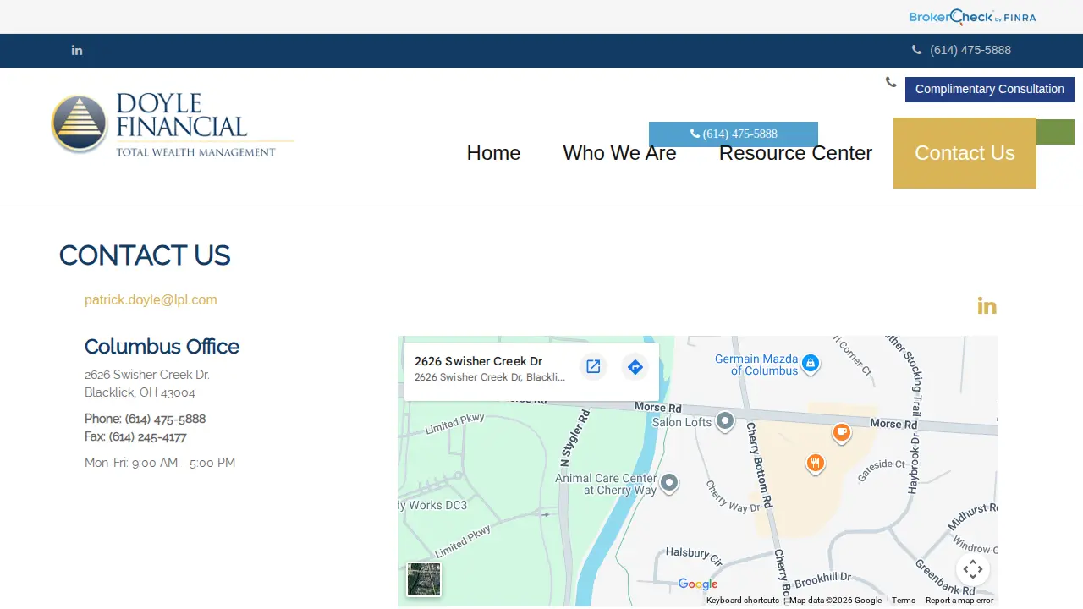1083x609 pixels.
Task: View larger map icon in address card
Action: pyautogui.click(x=593, y=366)
